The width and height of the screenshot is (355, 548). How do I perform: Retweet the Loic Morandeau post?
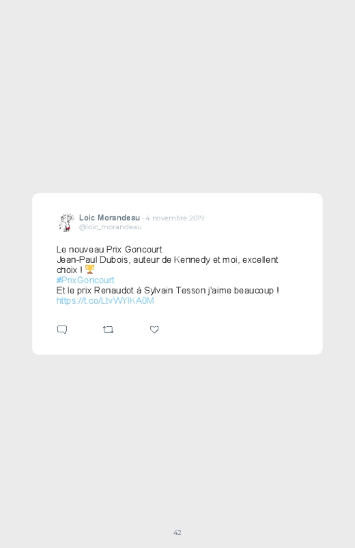[108, 330]
